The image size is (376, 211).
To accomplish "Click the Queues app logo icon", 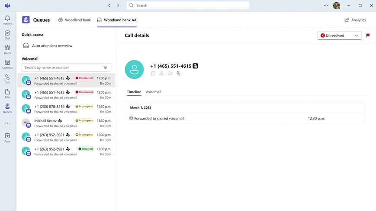I will point(26,19).
